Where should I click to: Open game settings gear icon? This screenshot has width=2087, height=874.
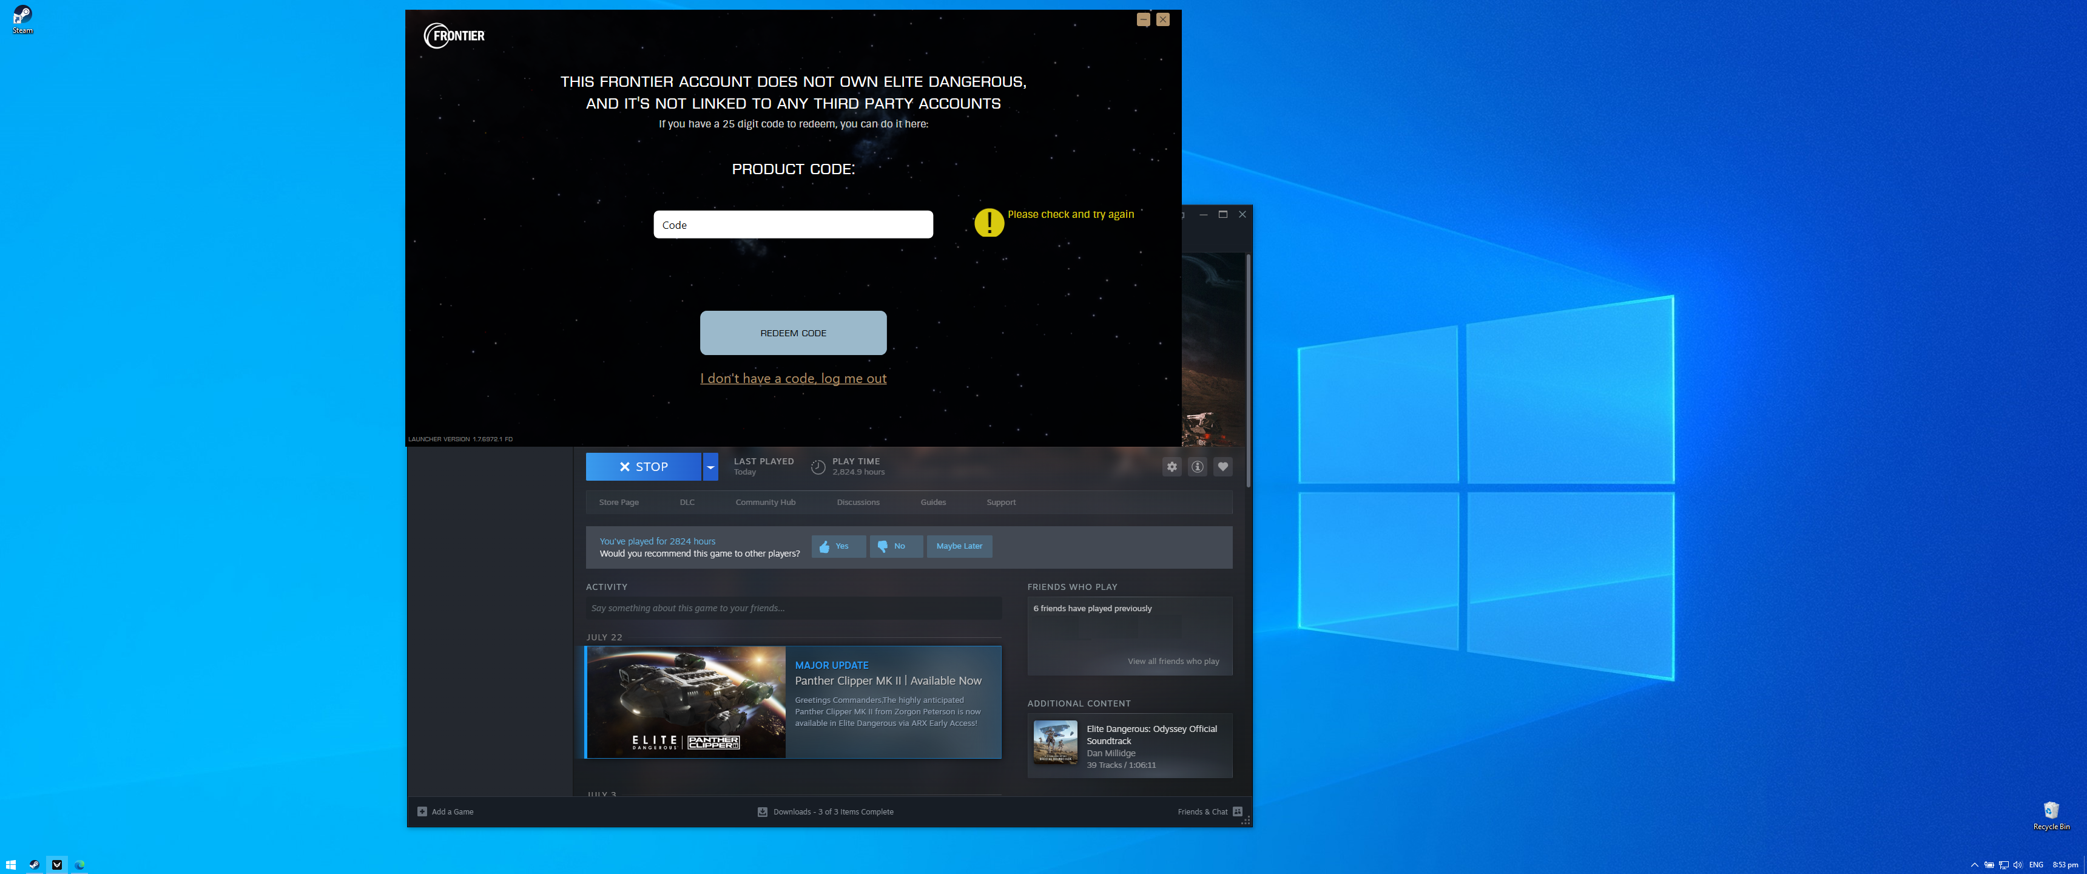click(x=1172, y=466)
